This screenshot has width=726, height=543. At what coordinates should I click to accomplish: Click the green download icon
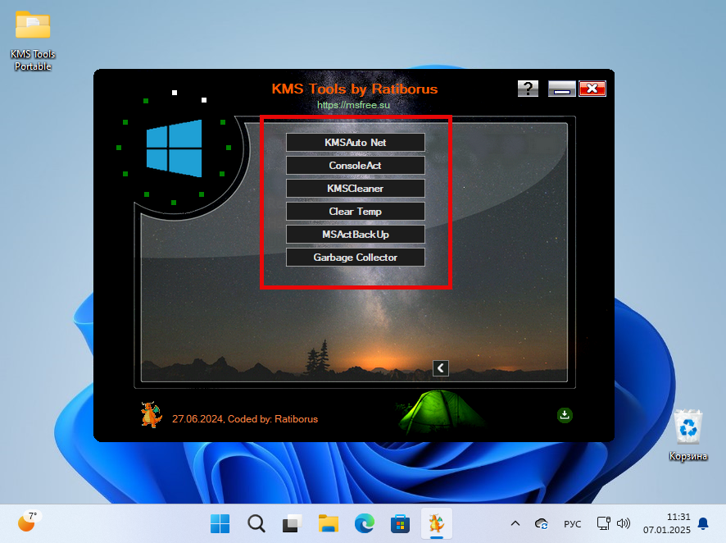click(564, 415)
